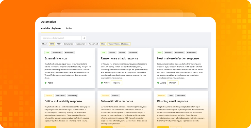Click the green Active status icon in Ransomware card
251x128 pixels.
pos(102,83)
